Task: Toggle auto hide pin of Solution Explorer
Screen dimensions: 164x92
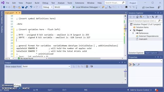Action: pos(158,13)
